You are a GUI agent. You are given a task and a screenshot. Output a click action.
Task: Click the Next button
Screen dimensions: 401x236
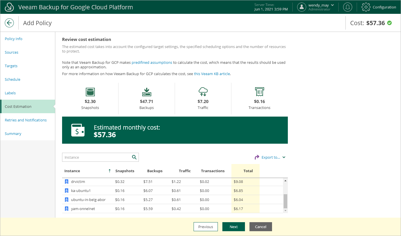[234, 227]
